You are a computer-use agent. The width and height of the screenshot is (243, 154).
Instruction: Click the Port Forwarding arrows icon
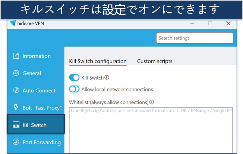16,142
